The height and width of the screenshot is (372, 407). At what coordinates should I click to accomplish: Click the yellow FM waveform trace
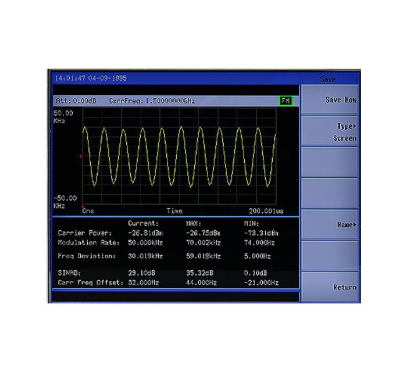coord(179,157)
